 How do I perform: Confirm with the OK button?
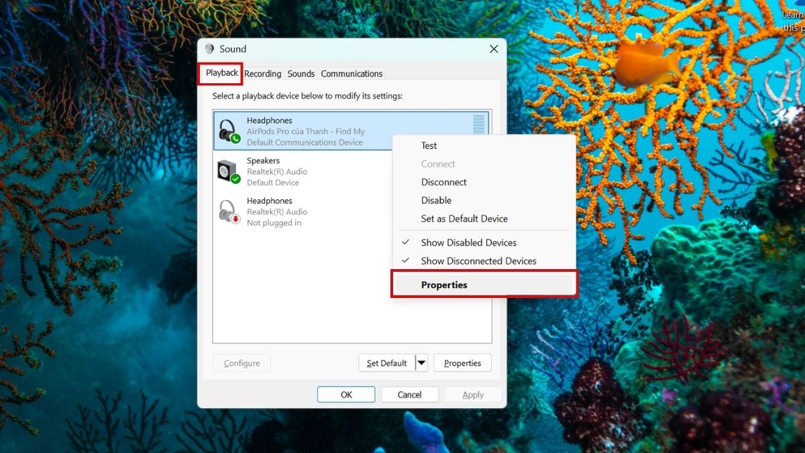pyautogui.click(x=346, y=395)
